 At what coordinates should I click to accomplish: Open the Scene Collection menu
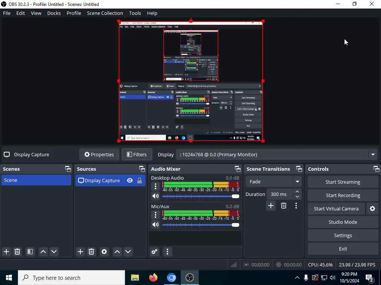(x=105, y=13)
